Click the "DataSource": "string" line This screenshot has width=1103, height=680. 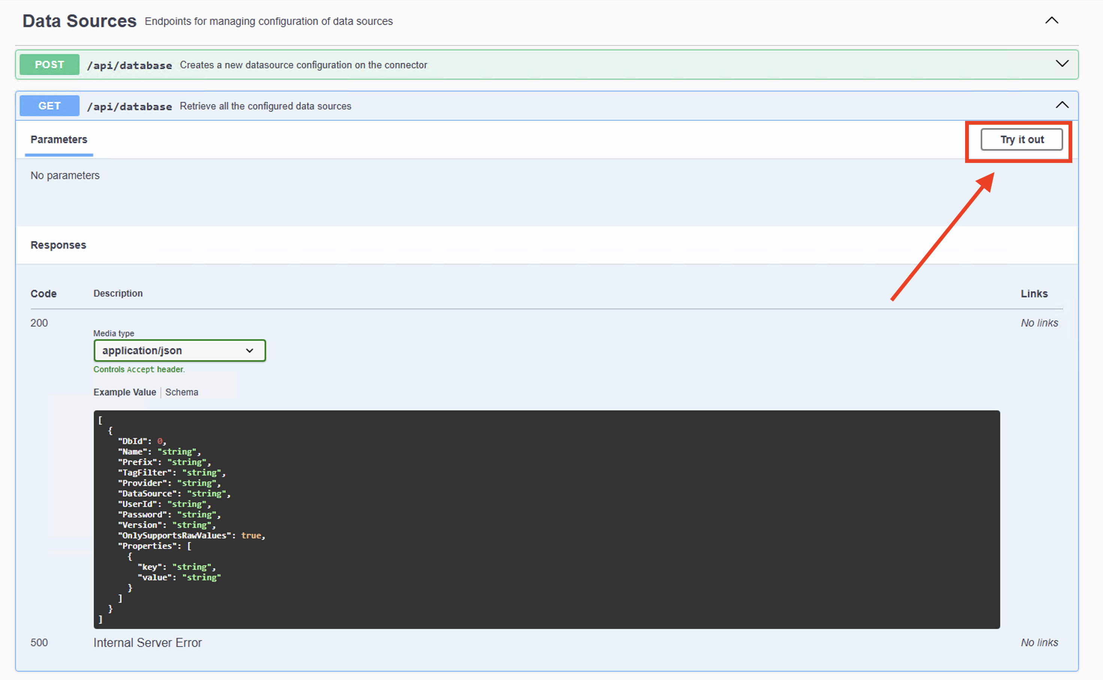[x=174, y=494]
